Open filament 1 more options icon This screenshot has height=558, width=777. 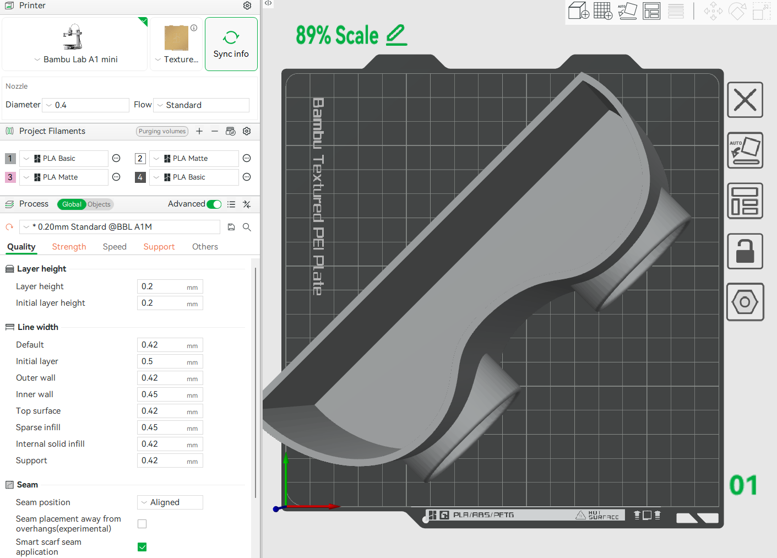point(116,159)
